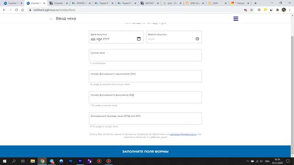Screen dimensions: 294x165
Task: Bookmark this page with the star
Action: tap(251, 10)
